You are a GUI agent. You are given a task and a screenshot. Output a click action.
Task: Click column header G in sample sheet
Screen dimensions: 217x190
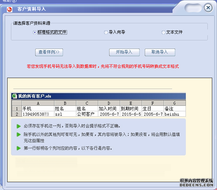[x=175, y=103]
